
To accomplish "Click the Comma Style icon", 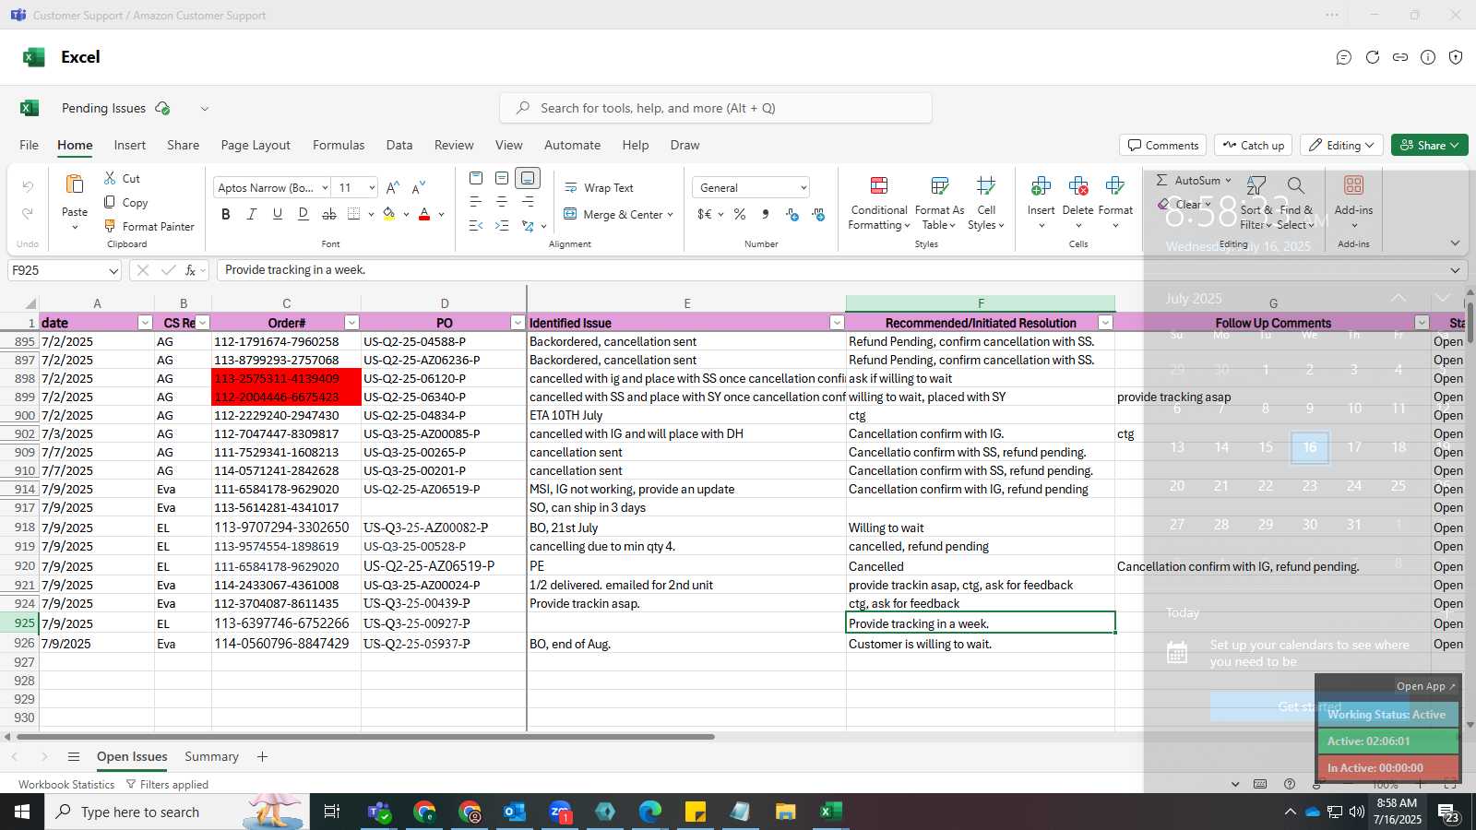I will coord(765,214).
